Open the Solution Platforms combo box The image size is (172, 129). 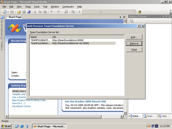coord(119,12)
